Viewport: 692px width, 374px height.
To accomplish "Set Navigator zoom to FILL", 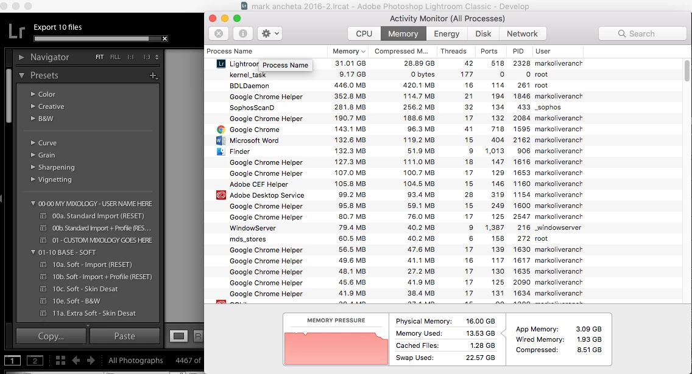I will (x=115, y=57).
